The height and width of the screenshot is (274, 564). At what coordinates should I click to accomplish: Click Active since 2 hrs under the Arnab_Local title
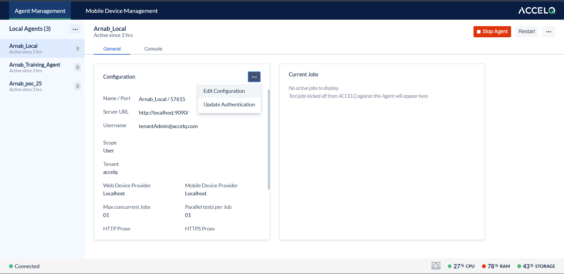[x=113, y=35]
